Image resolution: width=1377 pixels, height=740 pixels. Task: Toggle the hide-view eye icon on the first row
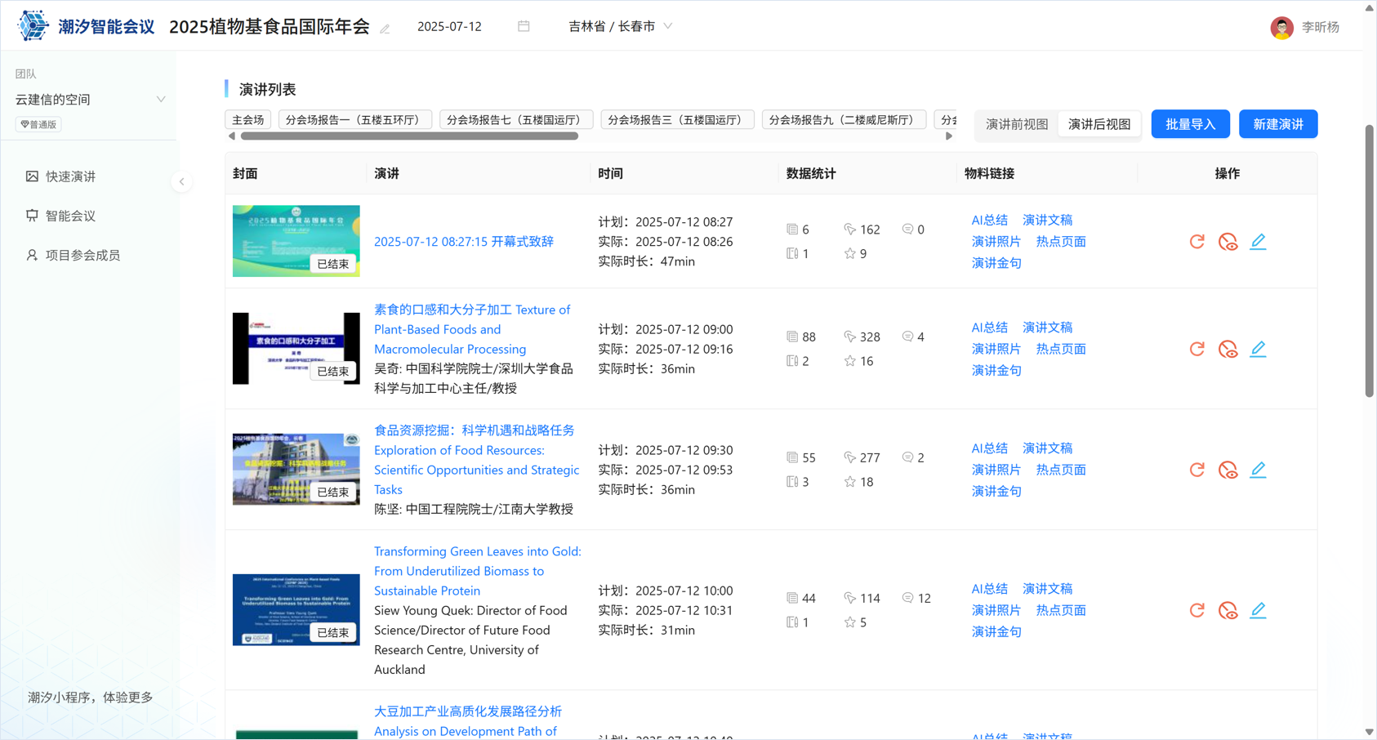tap(1228, 241)
